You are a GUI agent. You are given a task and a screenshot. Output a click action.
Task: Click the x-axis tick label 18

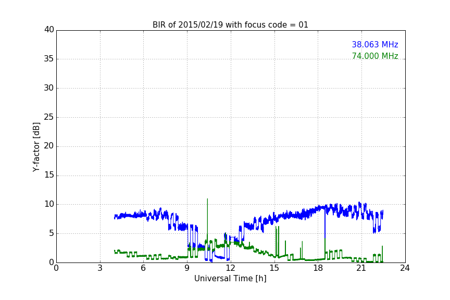318,268
